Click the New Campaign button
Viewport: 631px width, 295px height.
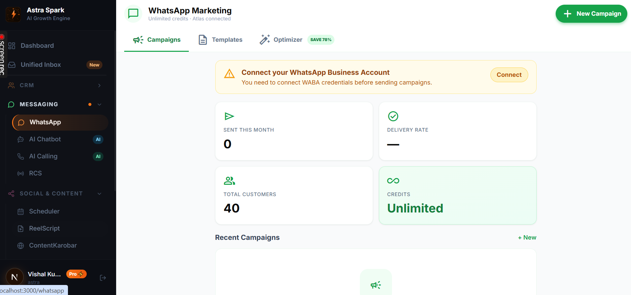click(x=591, y=14)
